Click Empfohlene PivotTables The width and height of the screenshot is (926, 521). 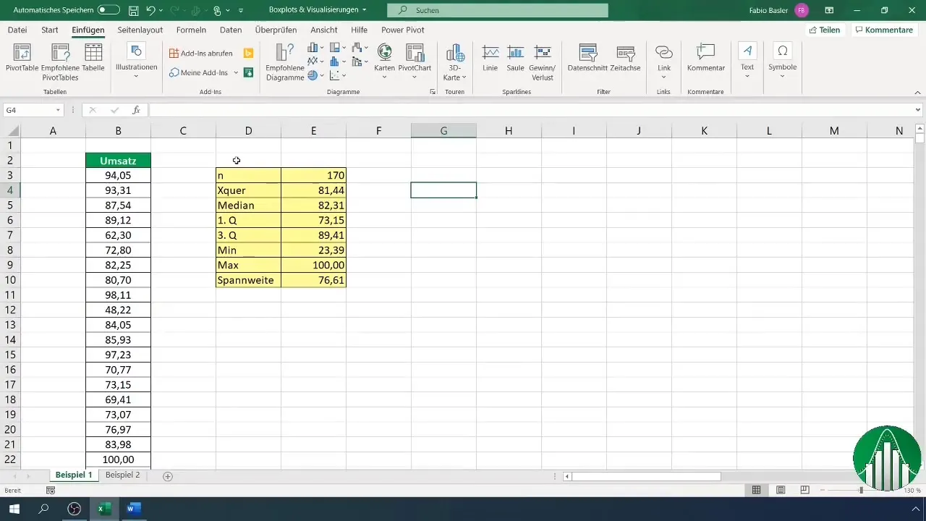tap(60, 62)
